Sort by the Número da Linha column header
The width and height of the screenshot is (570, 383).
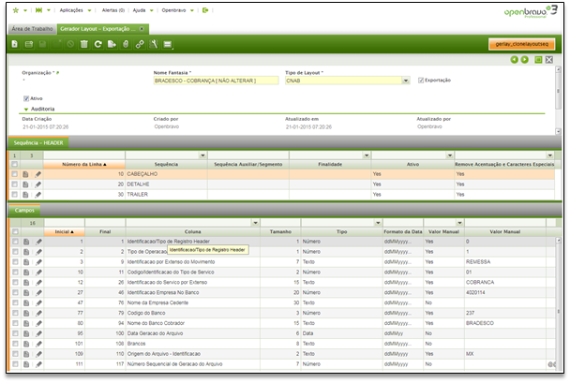84,164
